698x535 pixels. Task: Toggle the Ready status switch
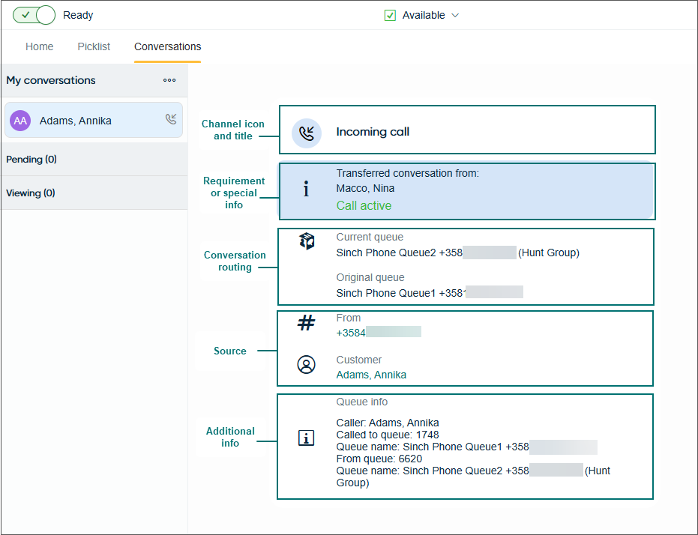(34, 15)
